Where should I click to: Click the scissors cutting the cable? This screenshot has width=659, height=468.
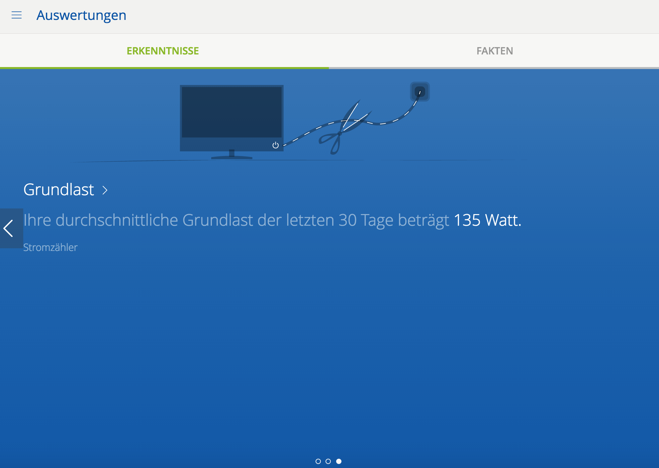339,134
